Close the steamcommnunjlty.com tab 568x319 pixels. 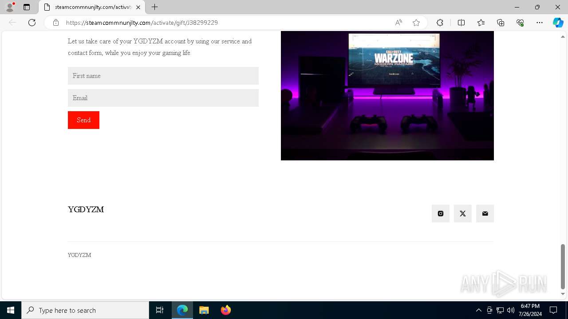pyautogui.click(x=138, y=7)
